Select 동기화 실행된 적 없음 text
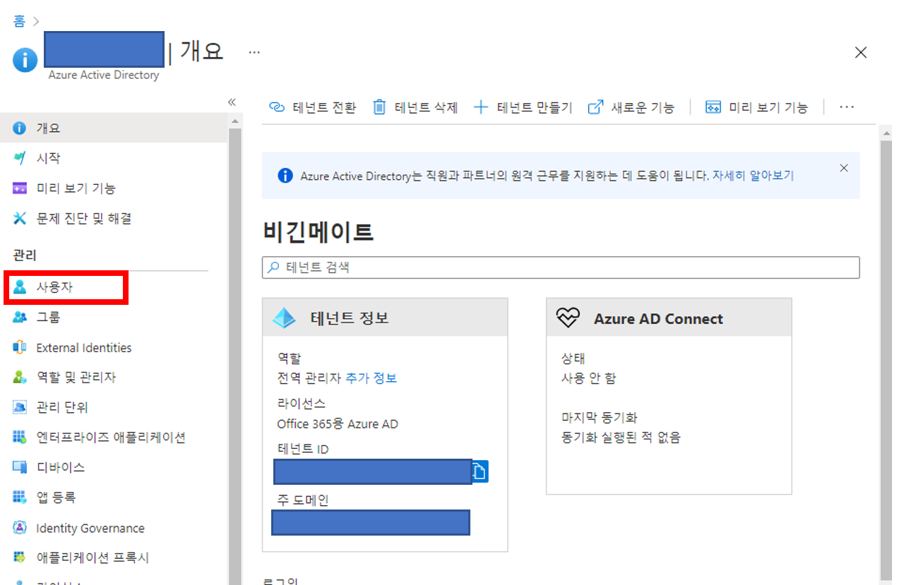Screen dimensions: 916x585 pyautogui.click(x=621, y=438)
